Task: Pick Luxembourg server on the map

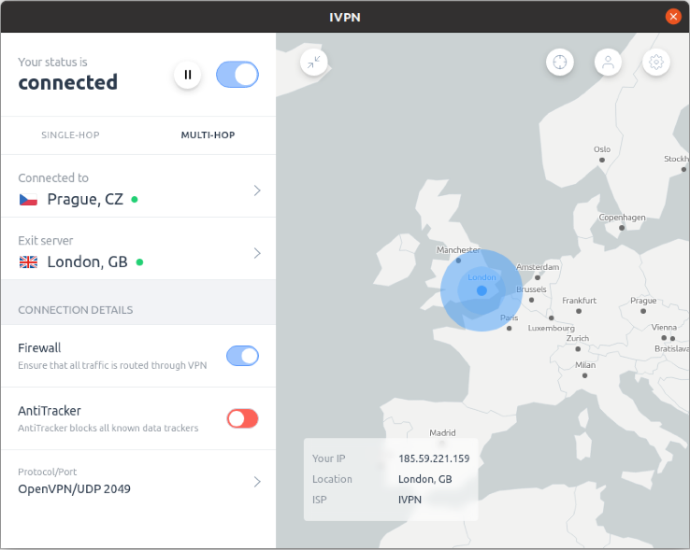Action: click(552, 317)
